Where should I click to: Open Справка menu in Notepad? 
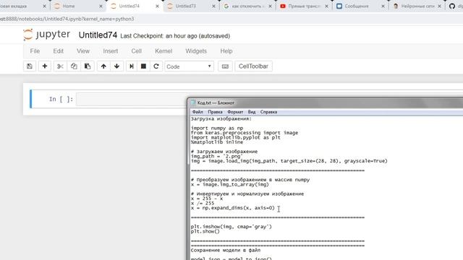(x=268, y=112)
